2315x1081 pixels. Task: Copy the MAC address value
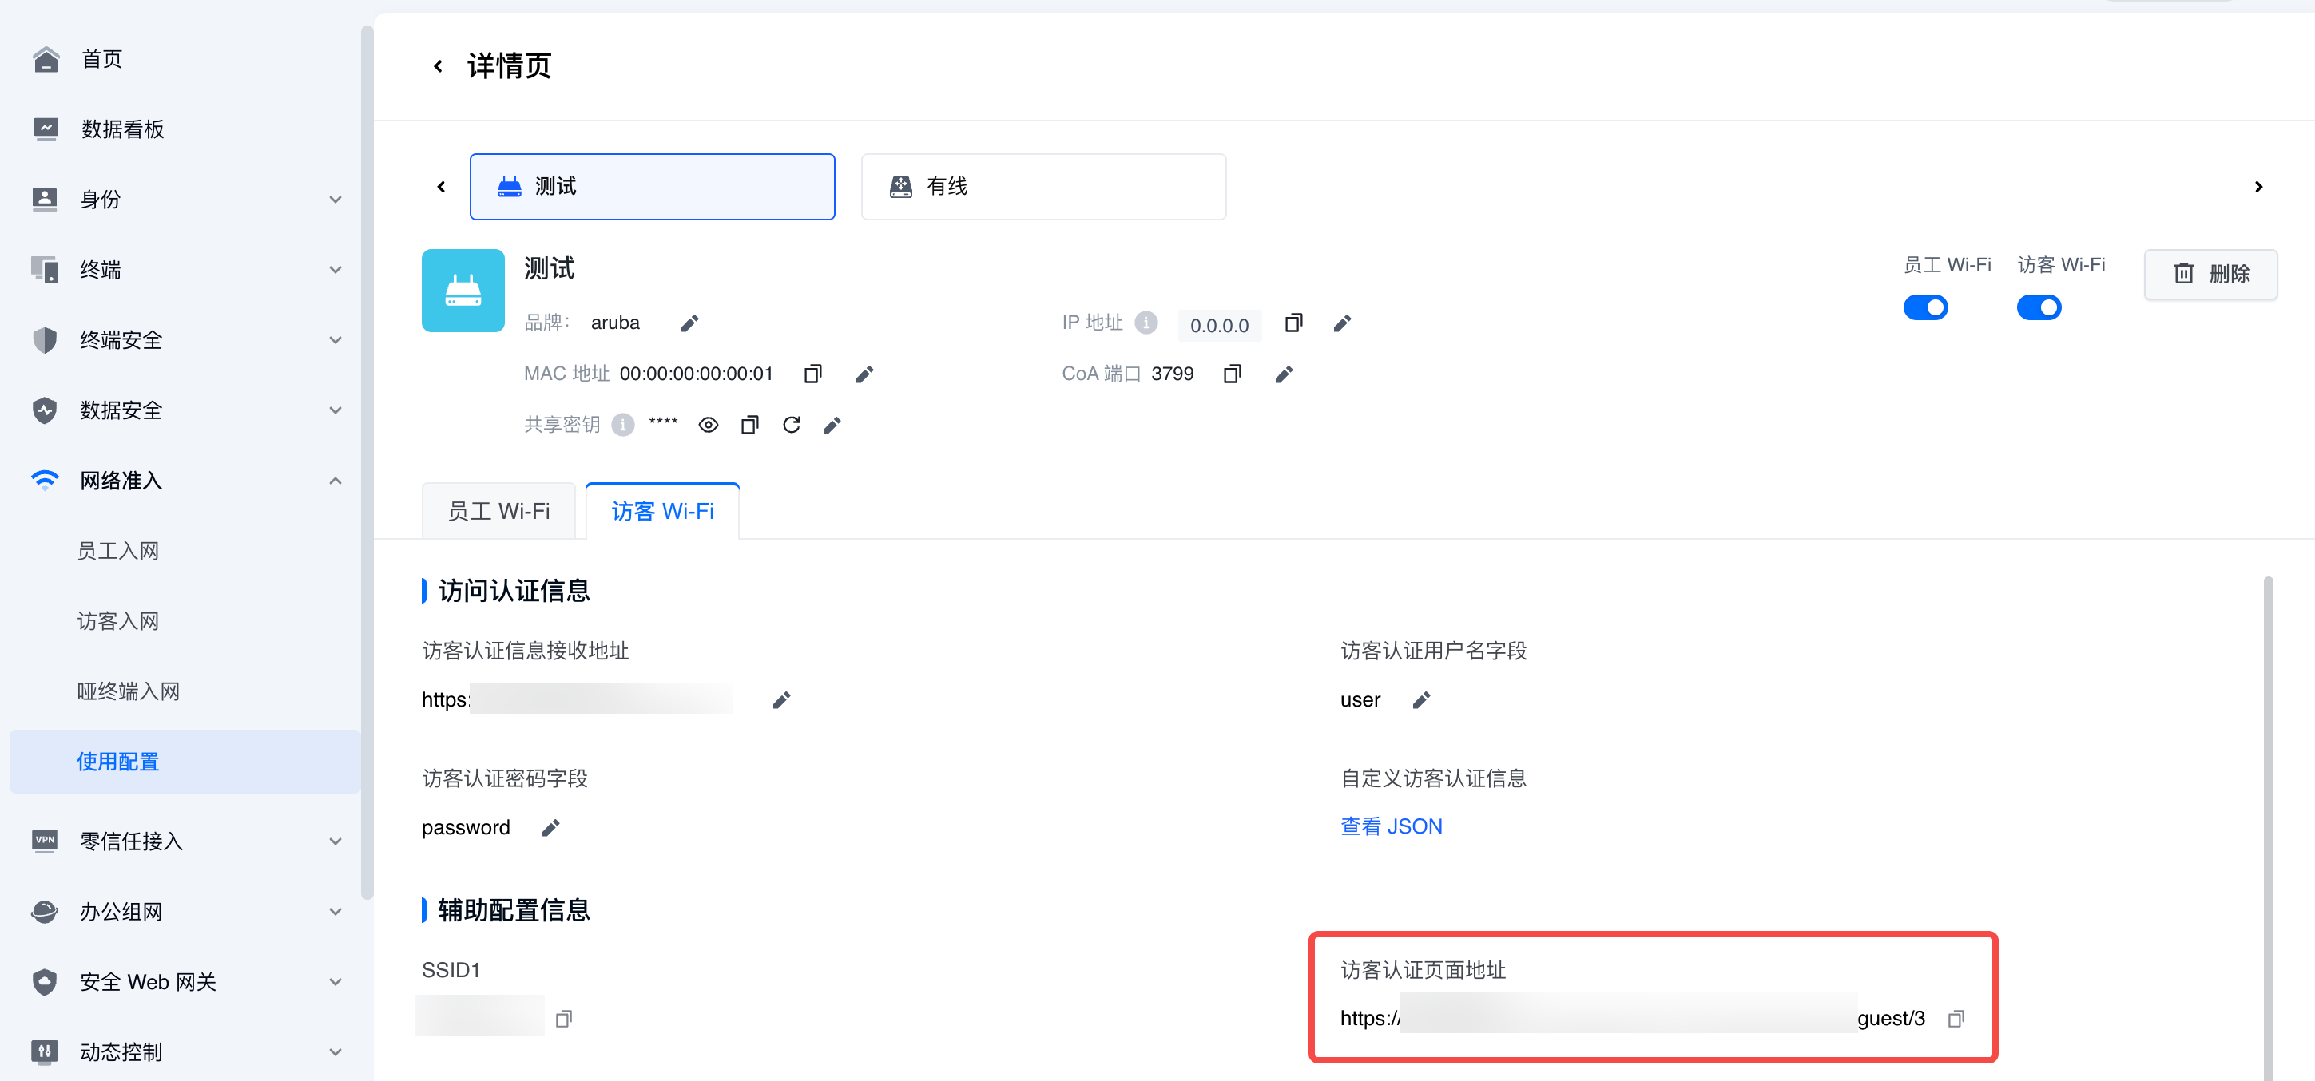pos(812,374)
